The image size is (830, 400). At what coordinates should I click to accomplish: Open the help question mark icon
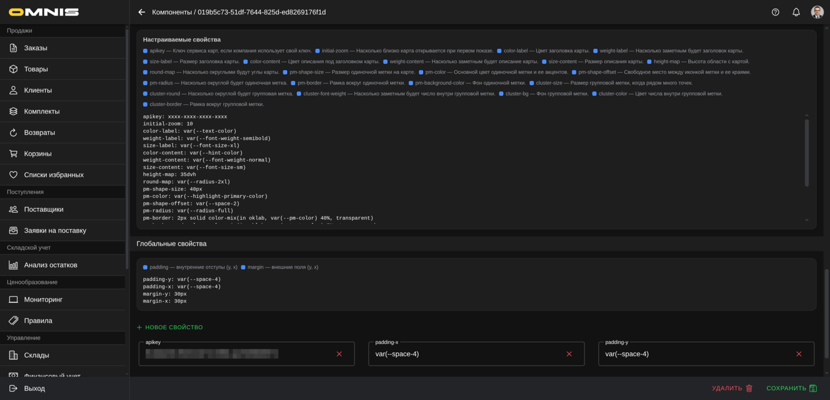775,12
